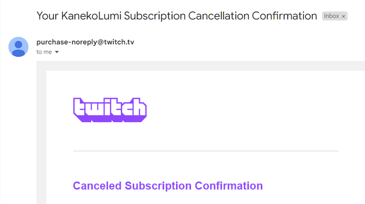Click the "to me" recipient text
Image resolution: width=365 pixels, height=204 pixels.
[x=44, y=52]
